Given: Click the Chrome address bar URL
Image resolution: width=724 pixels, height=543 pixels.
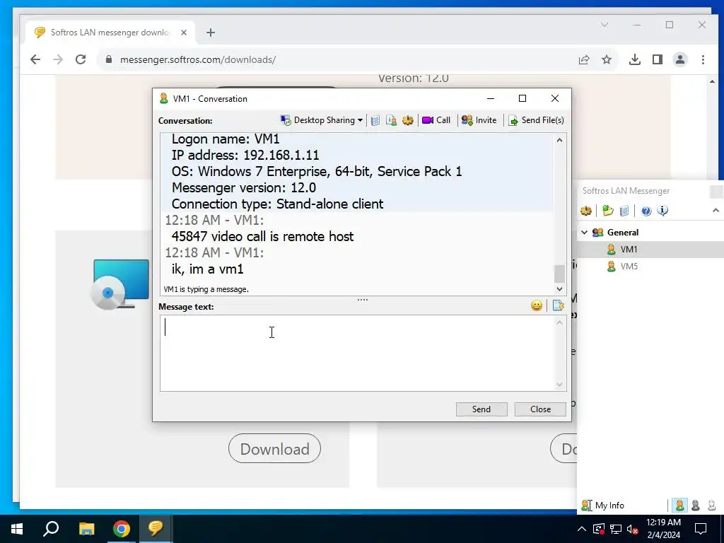Looking at the screenshot, I should coord(198,59).
